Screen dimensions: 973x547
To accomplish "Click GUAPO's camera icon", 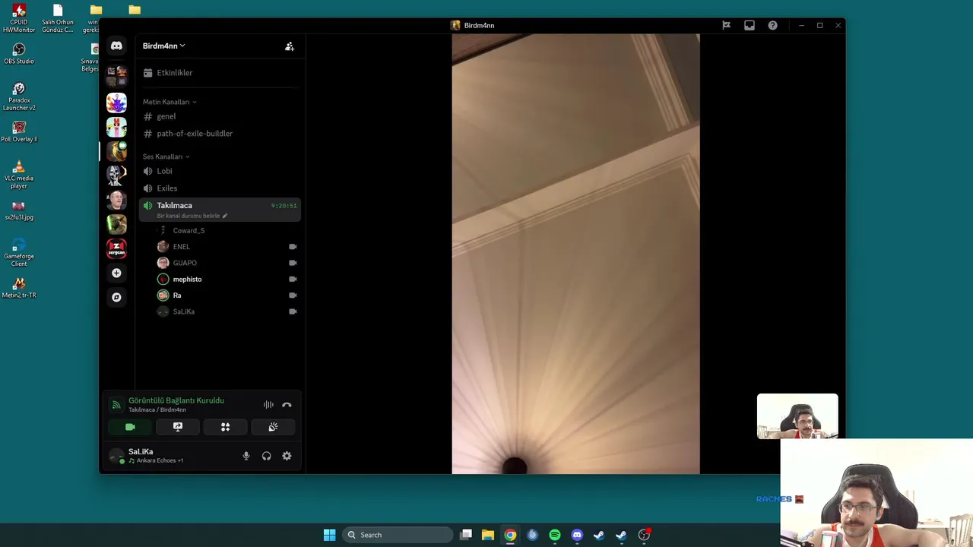I will coord(293,263).
